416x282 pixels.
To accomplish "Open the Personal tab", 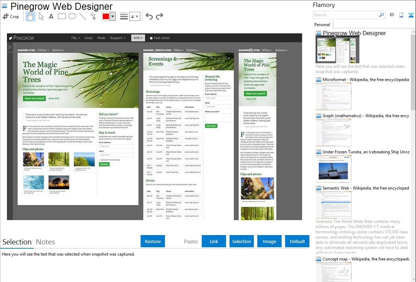I will (x=322, y=25).
